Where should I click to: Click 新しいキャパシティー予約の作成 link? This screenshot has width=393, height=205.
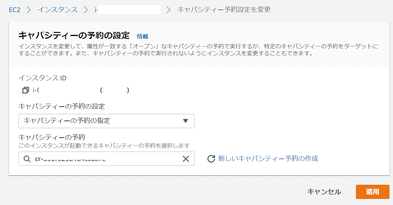point(268,158)
